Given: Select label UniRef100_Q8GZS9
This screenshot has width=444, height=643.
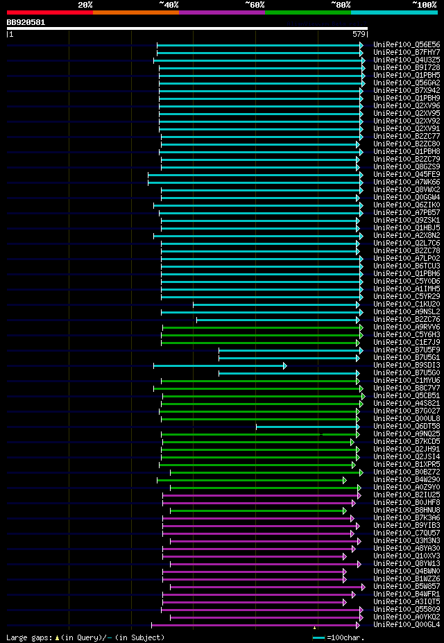Looking at the screenshot, I should (407, 166).
